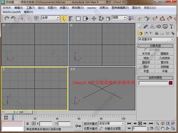The image size is (178, 133).
Task: Toggle the selection lock padlock
Action: point(27,123)
